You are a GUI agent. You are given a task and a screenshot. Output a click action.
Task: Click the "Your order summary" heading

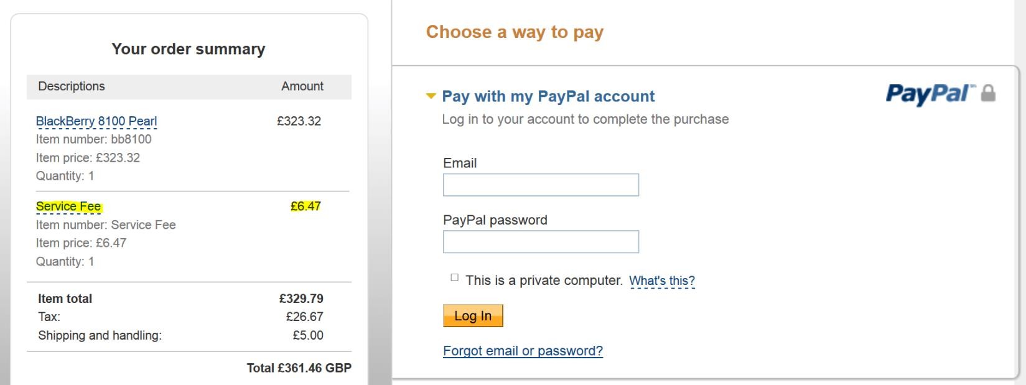[x=189, y=49]
